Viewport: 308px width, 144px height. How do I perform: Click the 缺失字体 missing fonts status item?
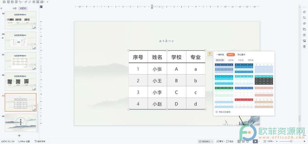coord(40,141)
